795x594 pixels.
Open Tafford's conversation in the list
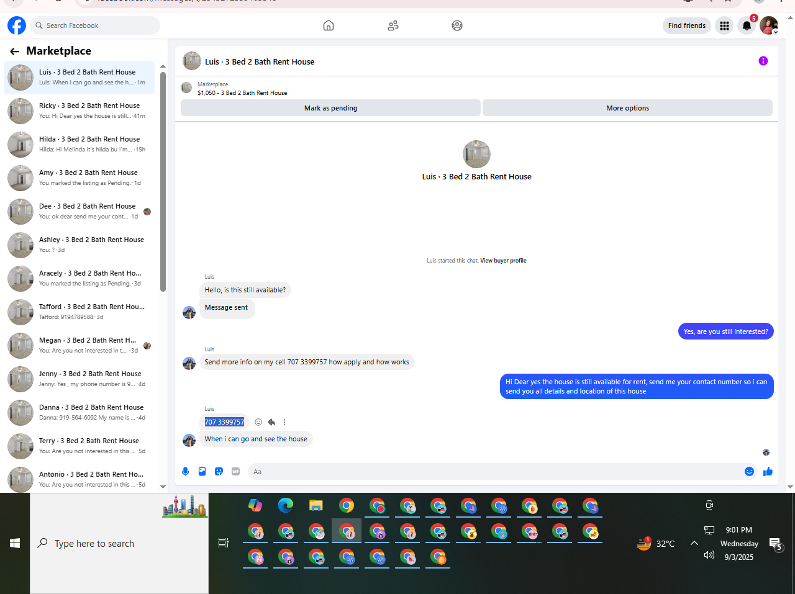(x=79, y=312)
